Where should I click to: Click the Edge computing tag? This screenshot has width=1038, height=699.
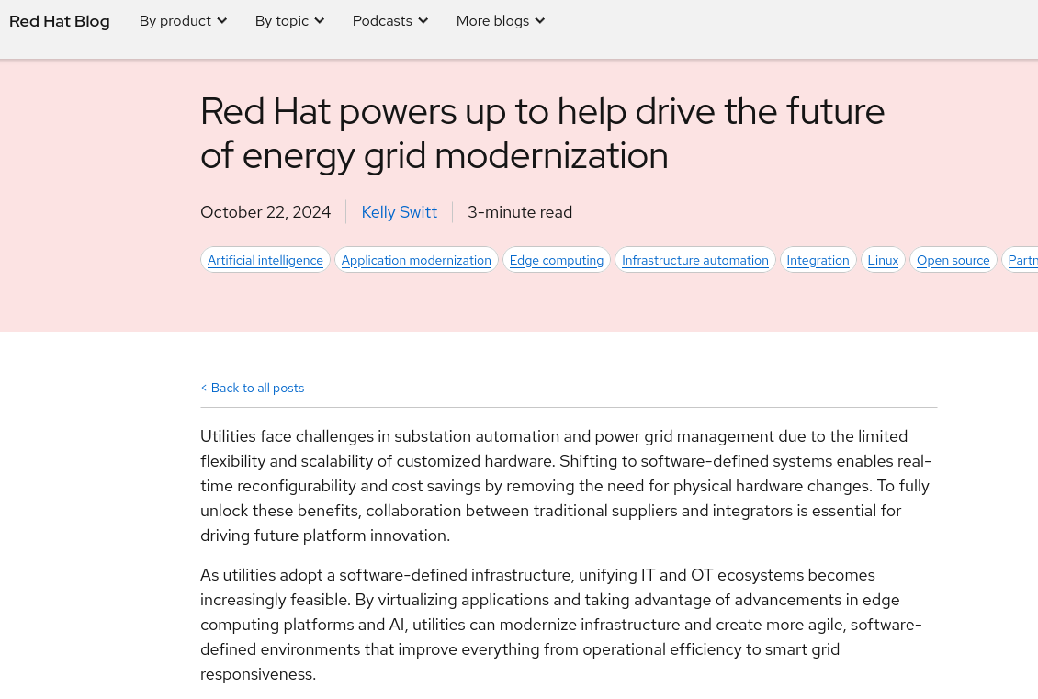pos(557,260)
